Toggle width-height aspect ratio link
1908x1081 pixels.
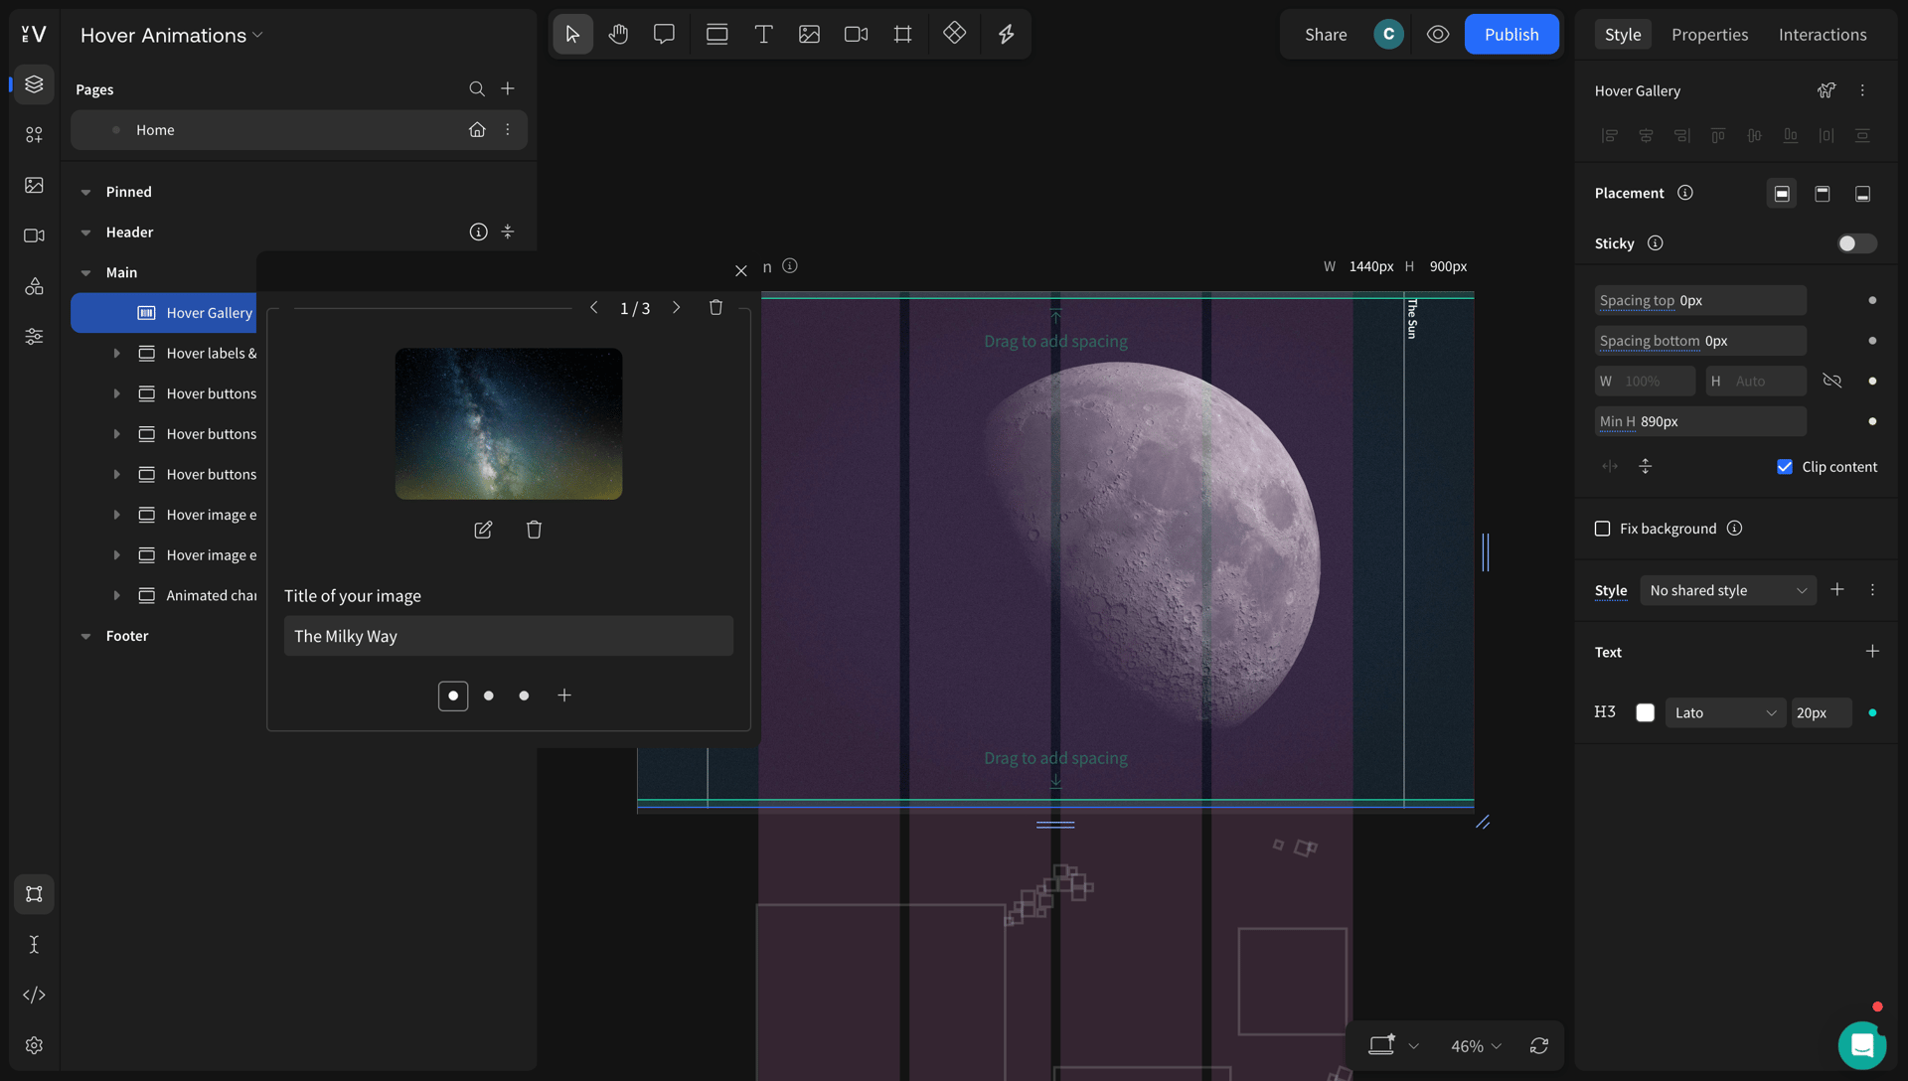click(x=1832, y=382)
